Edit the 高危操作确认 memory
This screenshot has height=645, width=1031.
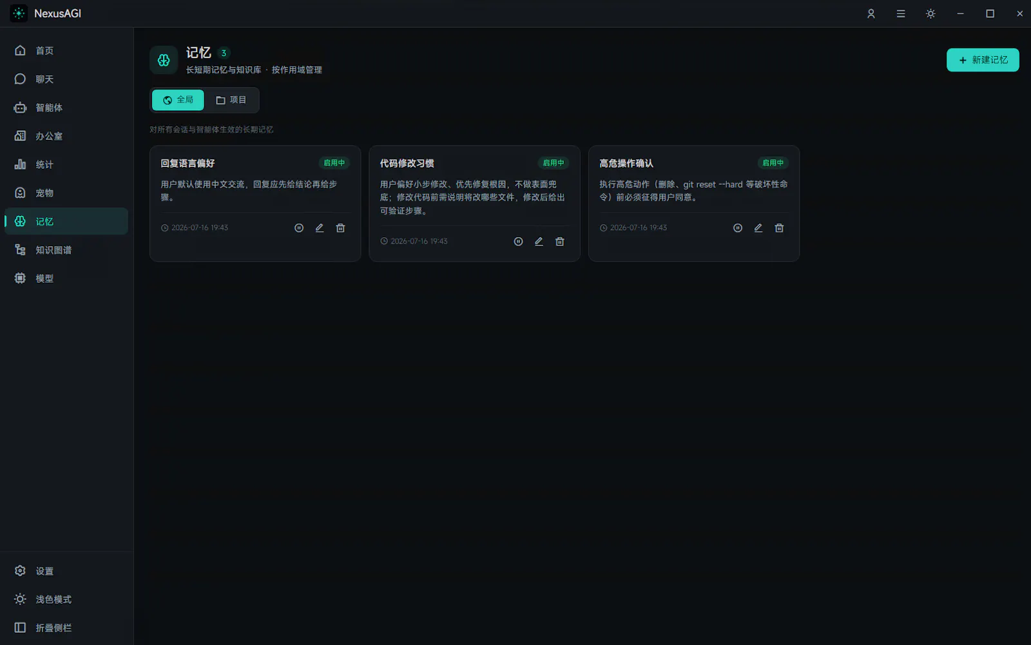(758, 227)
